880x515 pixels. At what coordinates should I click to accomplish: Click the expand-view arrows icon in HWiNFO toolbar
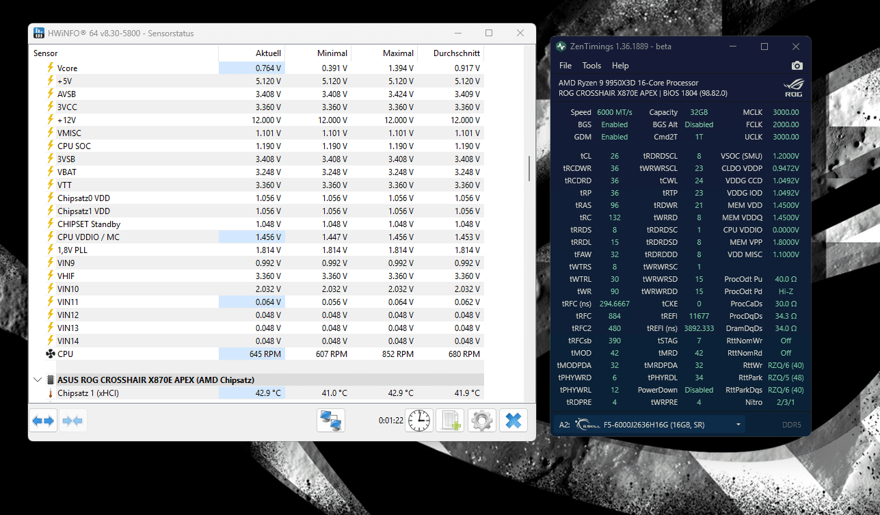[43, 421]
